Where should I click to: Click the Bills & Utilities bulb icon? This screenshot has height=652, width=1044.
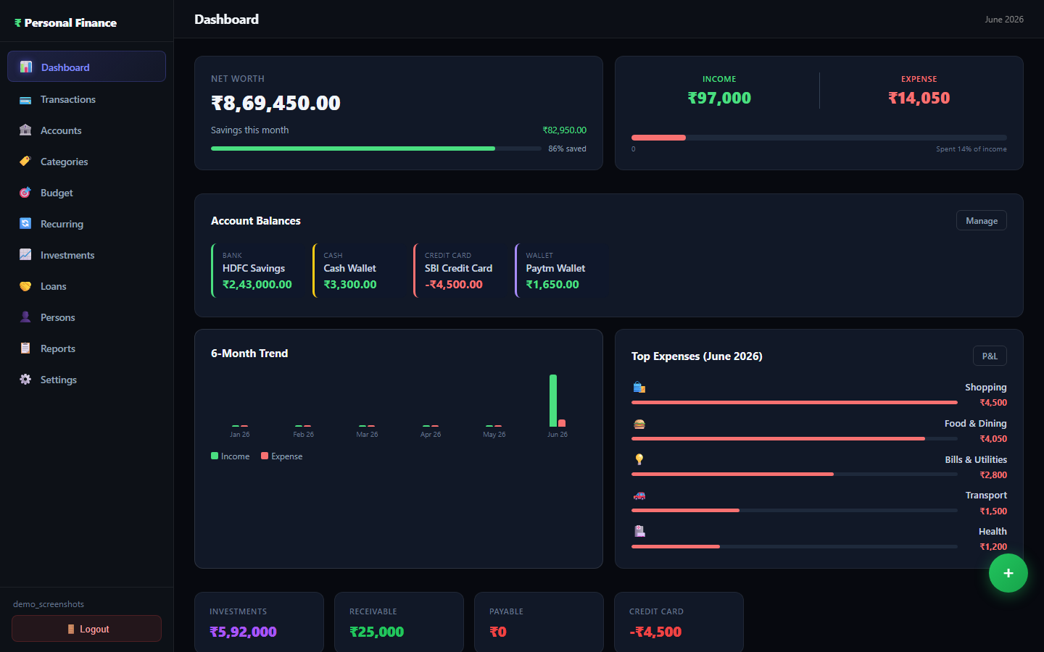tap(639, 459)
